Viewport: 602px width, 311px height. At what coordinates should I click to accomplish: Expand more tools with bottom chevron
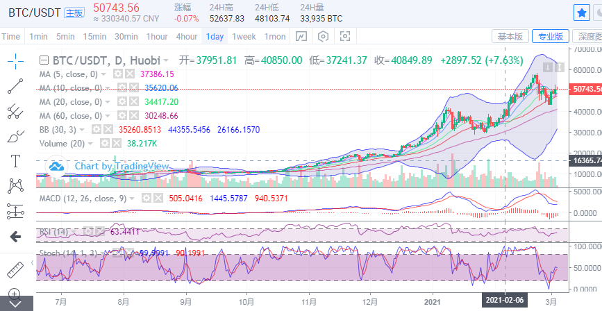click(x=15, y=304)
